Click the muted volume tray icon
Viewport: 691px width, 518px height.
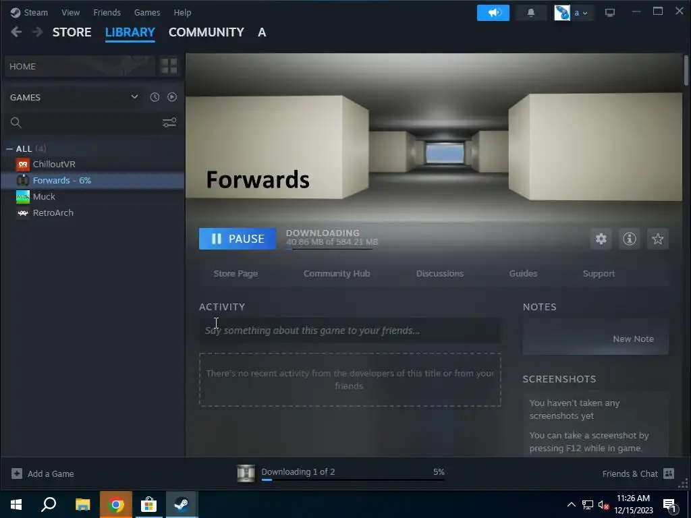pyautogui.click(x=604, y=505)
